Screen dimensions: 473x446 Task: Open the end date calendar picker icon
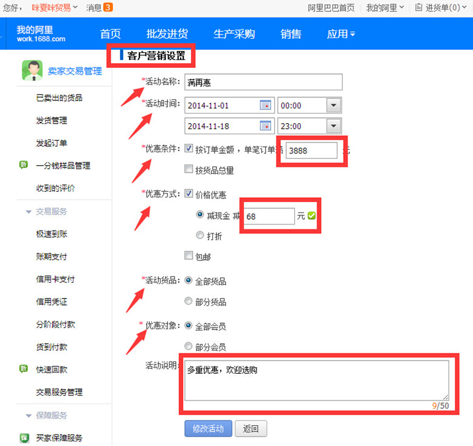point(265,126)
